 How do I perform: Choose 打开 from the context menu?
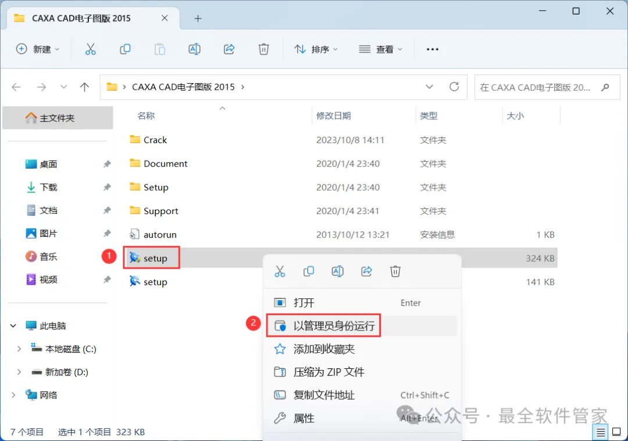362,303
